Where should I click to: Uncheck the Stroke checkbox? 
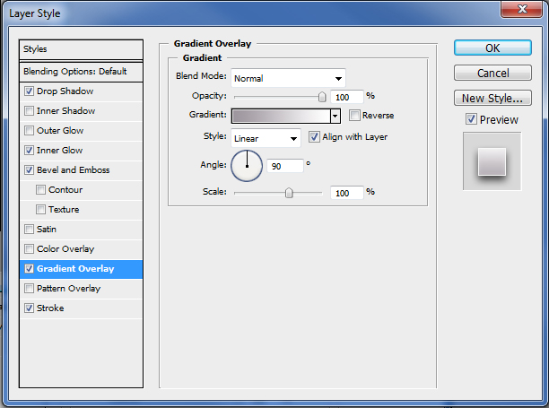[x=29, y=308]
